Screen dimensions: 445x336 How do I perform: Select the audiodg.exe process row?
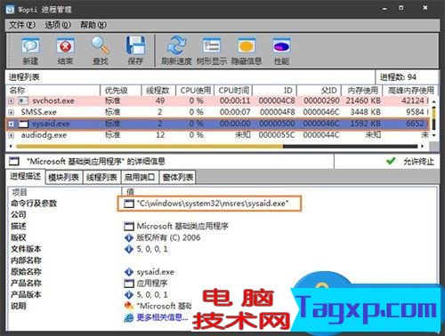(x=218, y=135)
